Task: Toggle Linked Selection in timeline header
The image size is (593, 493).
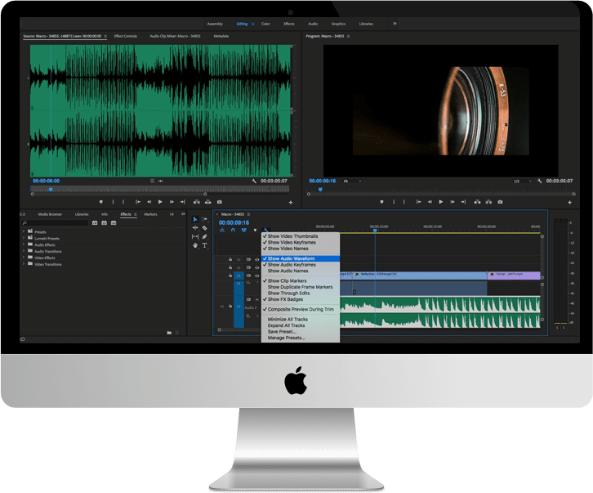Action: 244,231
